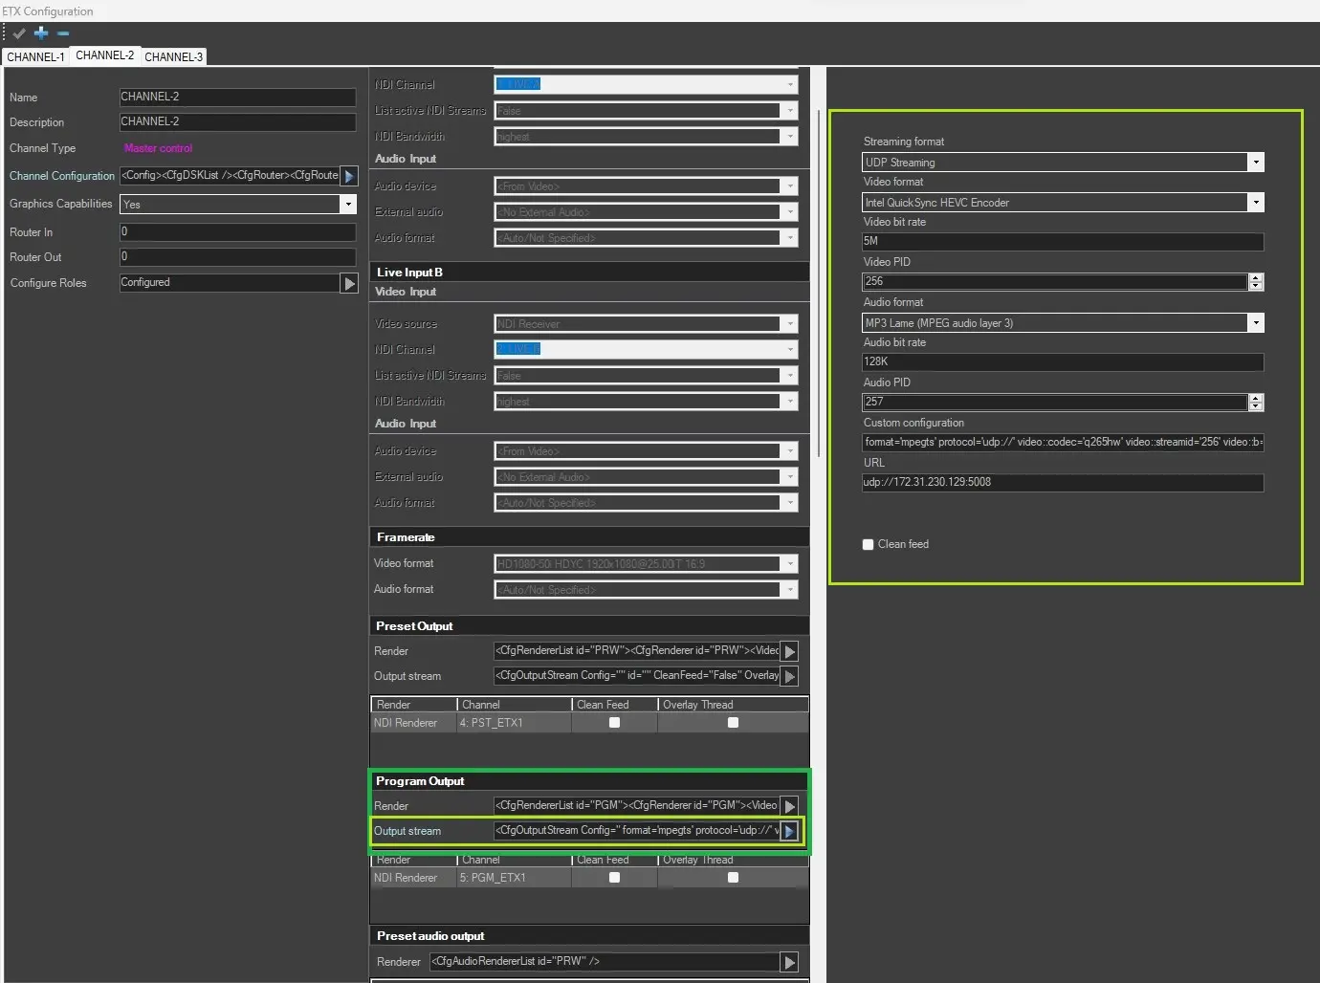This screenshot has height=983, width=1320.
Task: Open Channel Configuration editor arrow button
Action: [349, 176]
